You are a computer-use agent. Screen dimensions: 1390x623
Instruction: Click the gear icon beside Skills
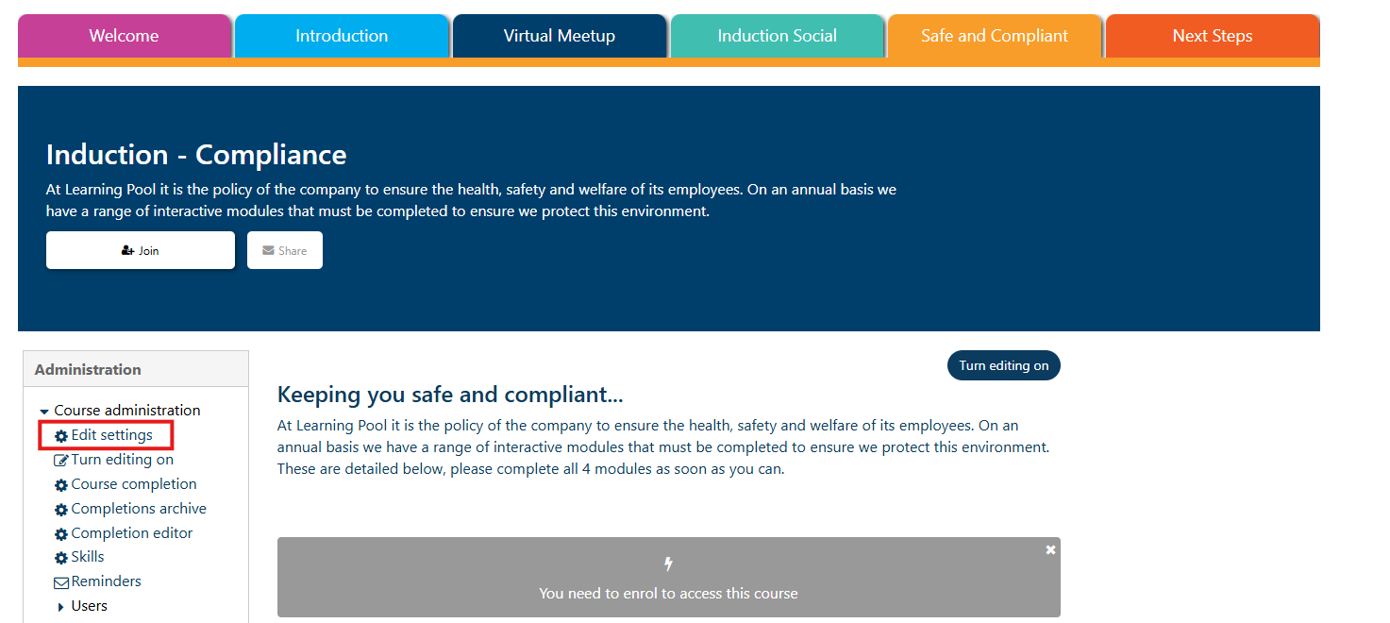point(61,558)
